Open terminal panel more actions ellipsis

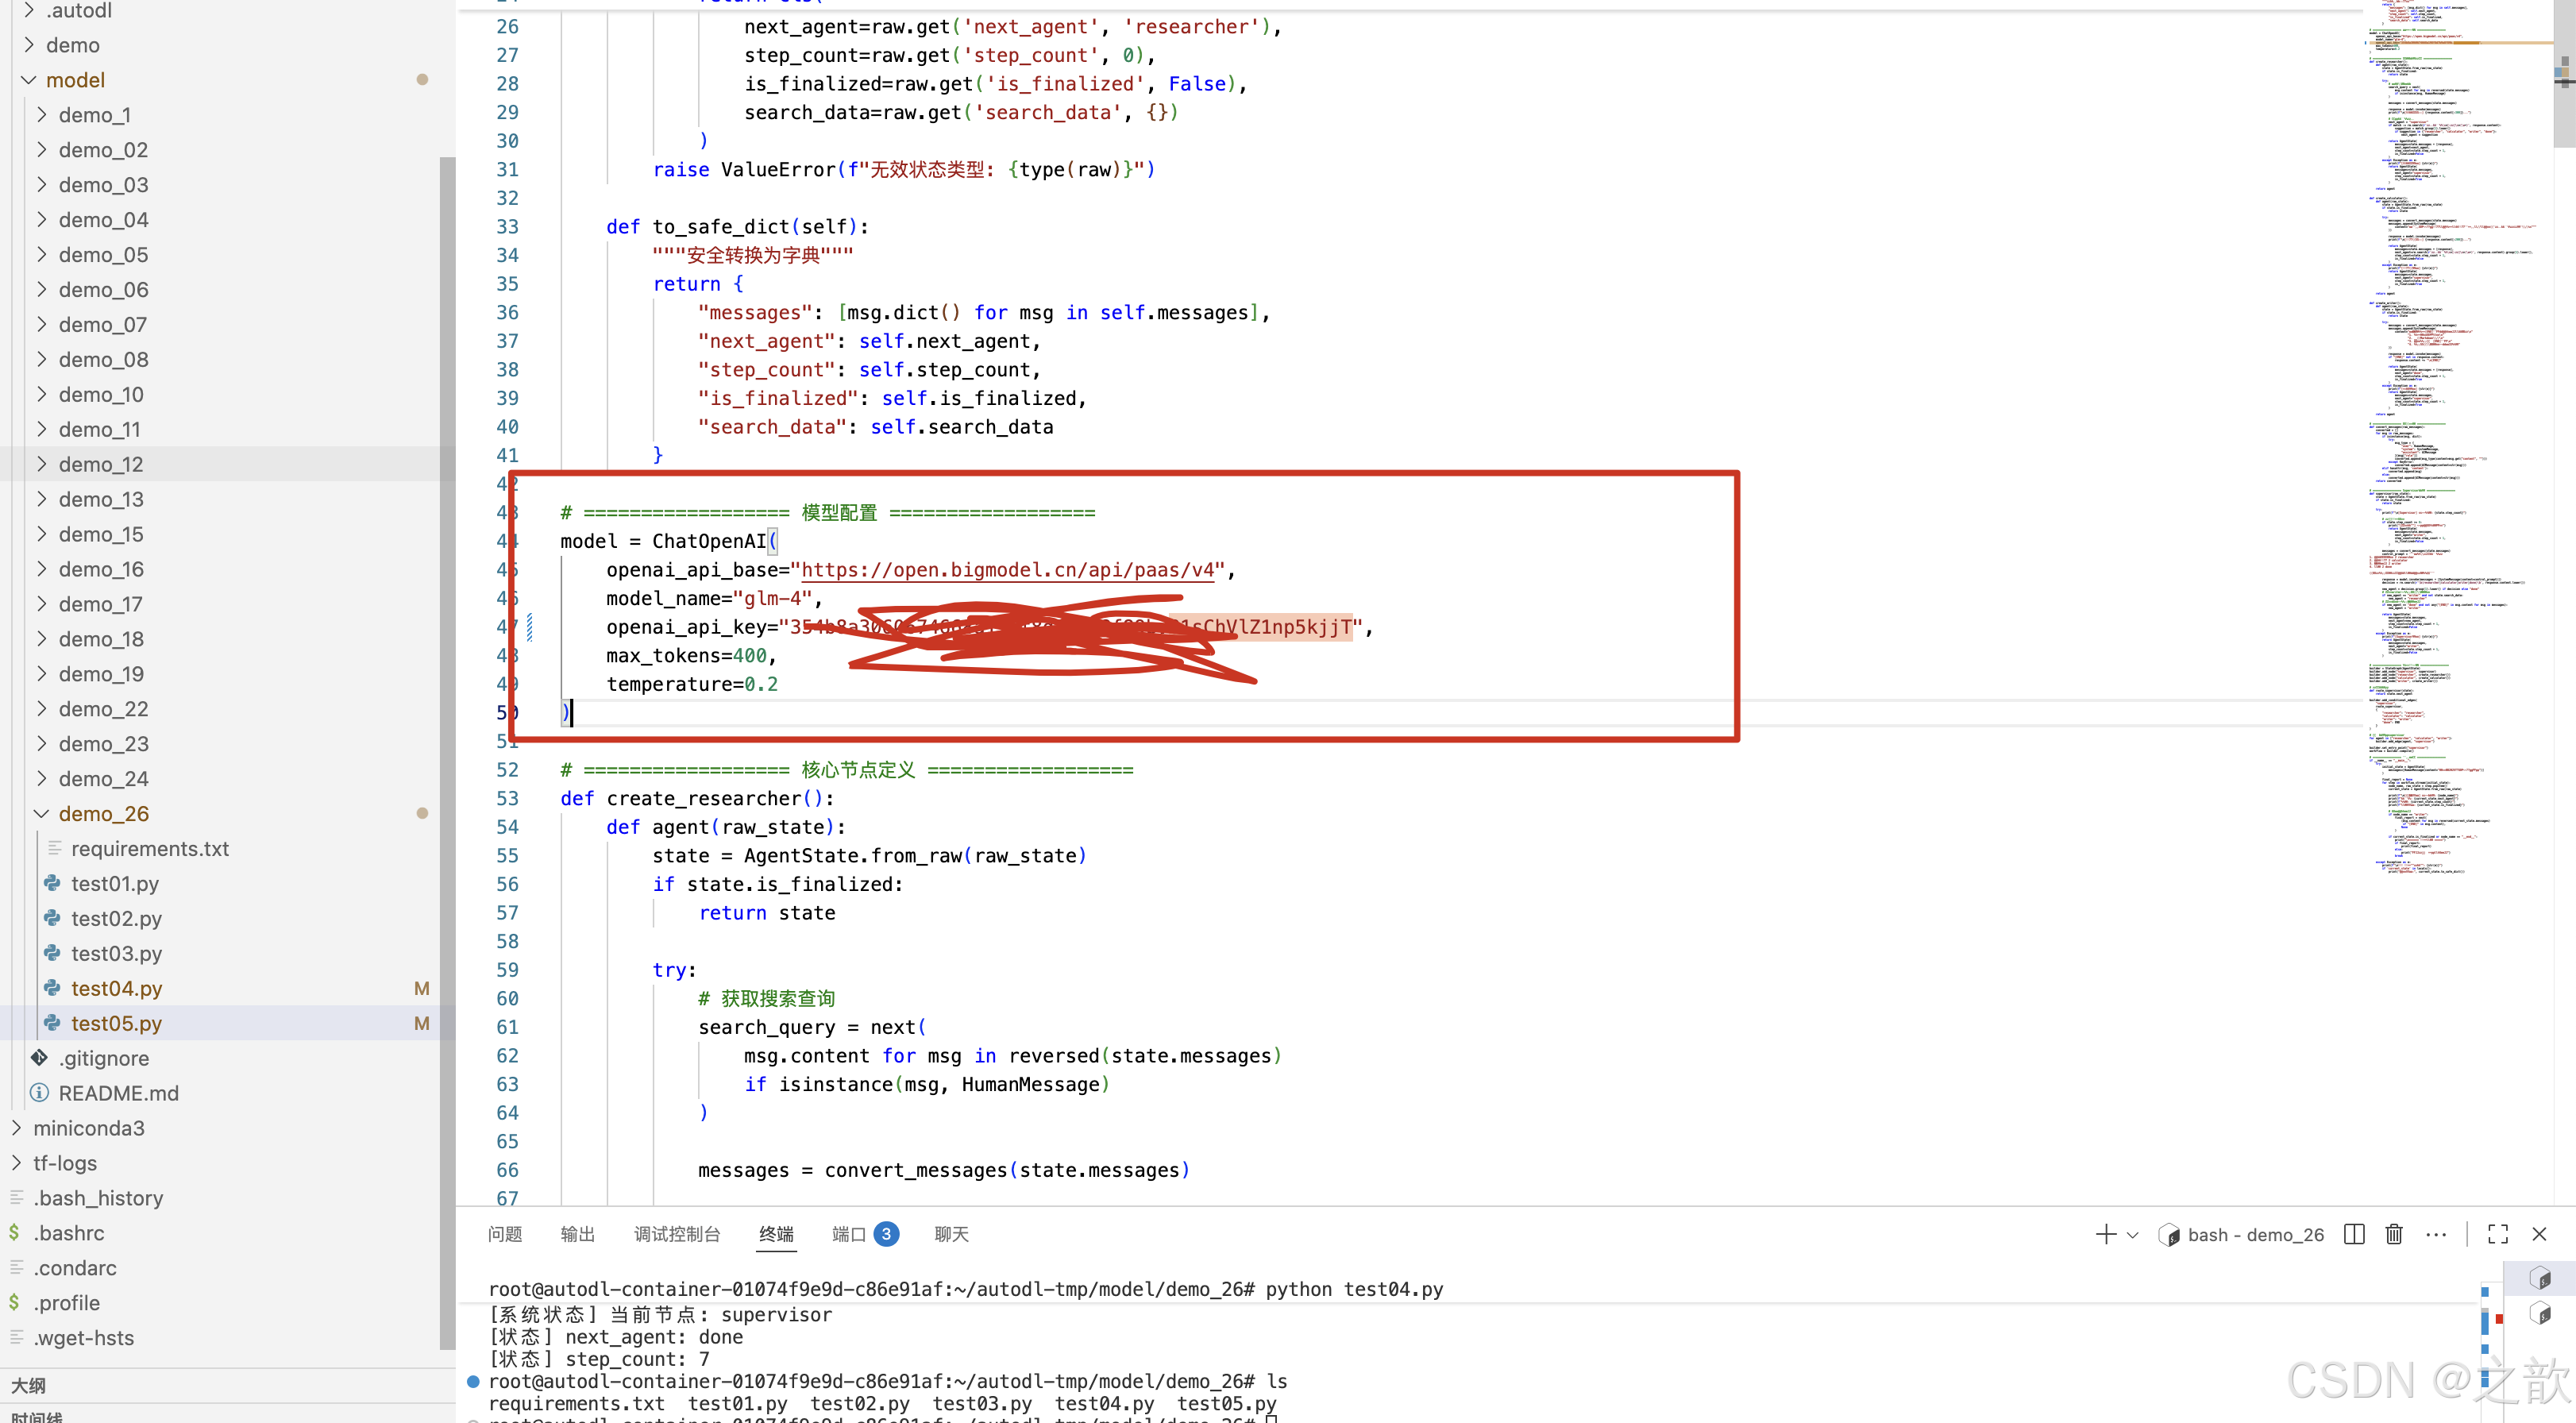2436,1234
